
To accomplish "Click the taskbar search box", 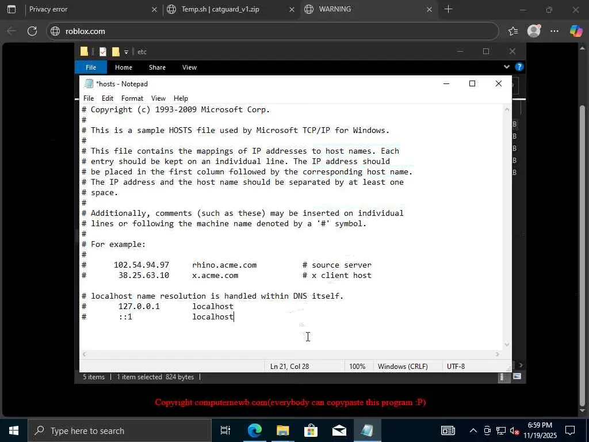I will point(120,430).
